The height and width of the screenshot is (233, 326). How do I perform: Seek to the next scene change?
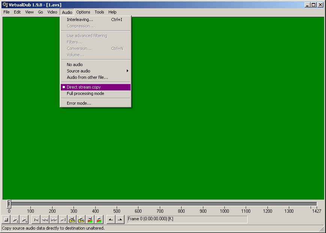pyautogui.click(x=99, y=219)
